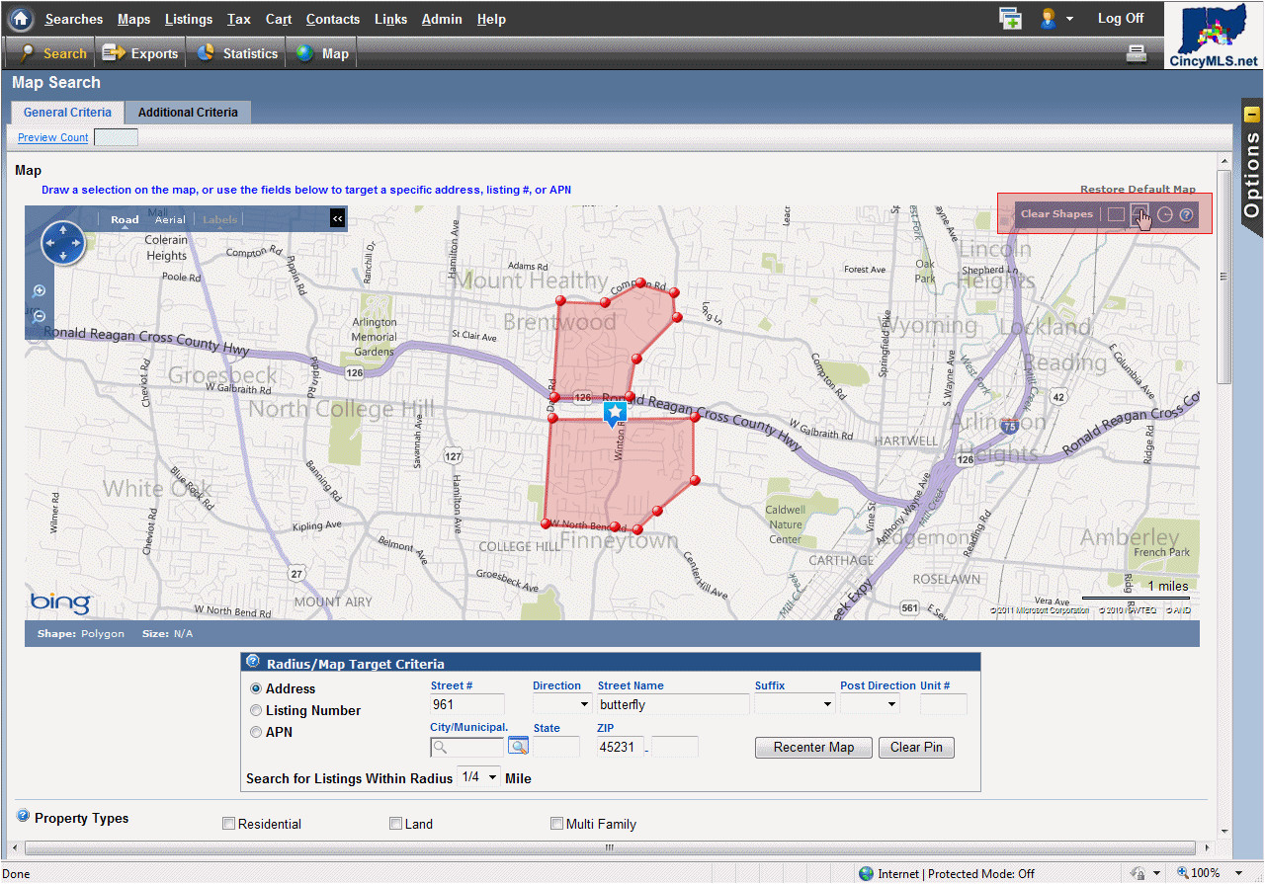Viewport: 1265px width, 884px height.
Task: Select the polygon shape drawing tool
Action: click(x=1139, y=213)
